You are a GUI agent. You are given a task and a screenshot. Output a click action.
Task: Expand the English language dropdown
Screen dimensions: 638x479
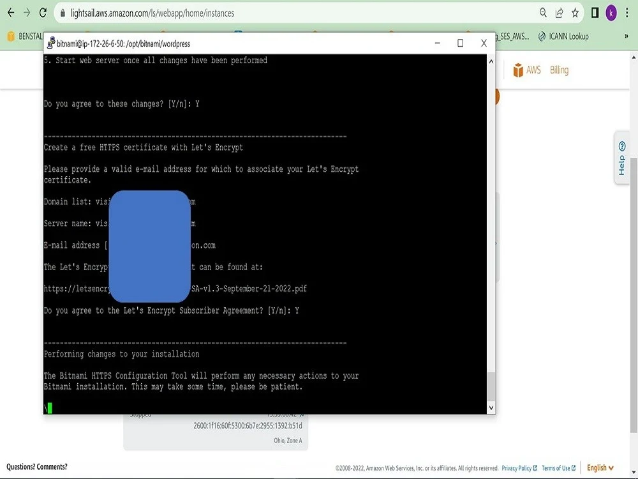pyautogui.click(x=599, y=468)
